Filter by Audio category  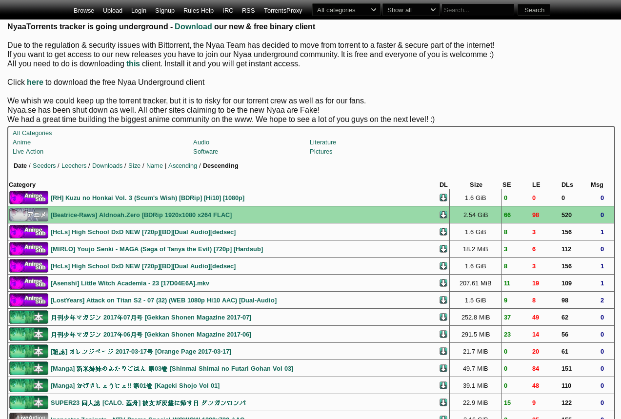(201, 142)
